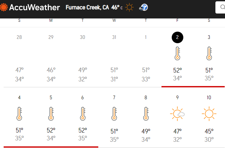Screen dimensions: 225x150
Task: Select the thermometer icon for day 3
Action: click(209, 53)
